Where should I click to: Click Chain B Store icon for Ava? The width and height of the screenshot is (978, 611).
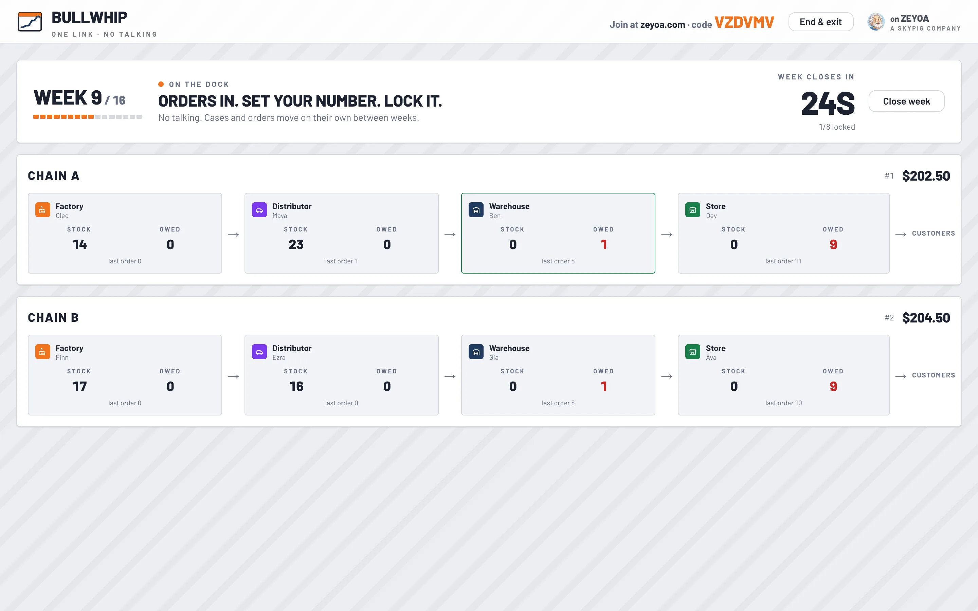coord(693,352)
